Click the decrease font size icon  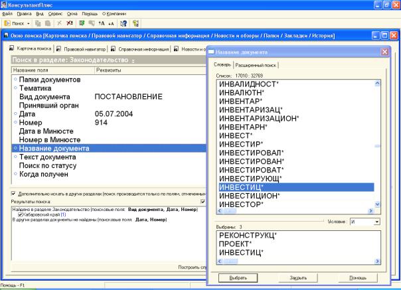tap(111, 23)
